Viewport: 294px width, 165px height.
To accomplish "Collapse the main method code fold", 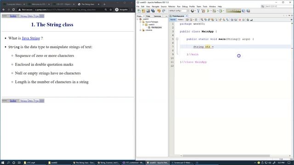I will point(177,39).
